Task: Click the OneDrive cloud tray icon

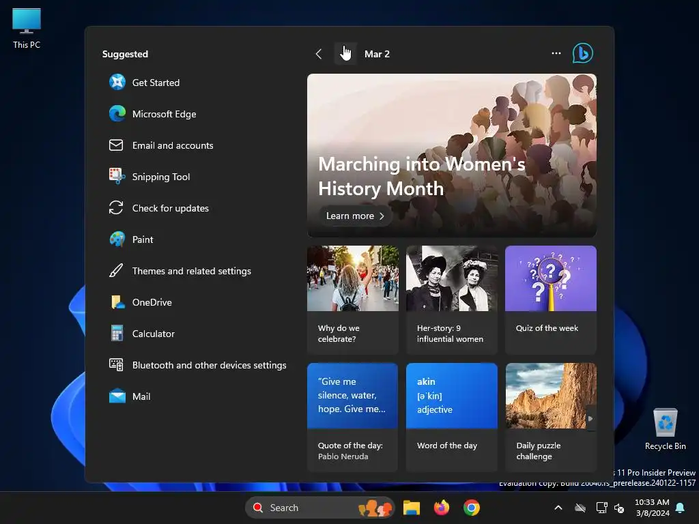Action: pyautogui.click(x=580, y=508)
